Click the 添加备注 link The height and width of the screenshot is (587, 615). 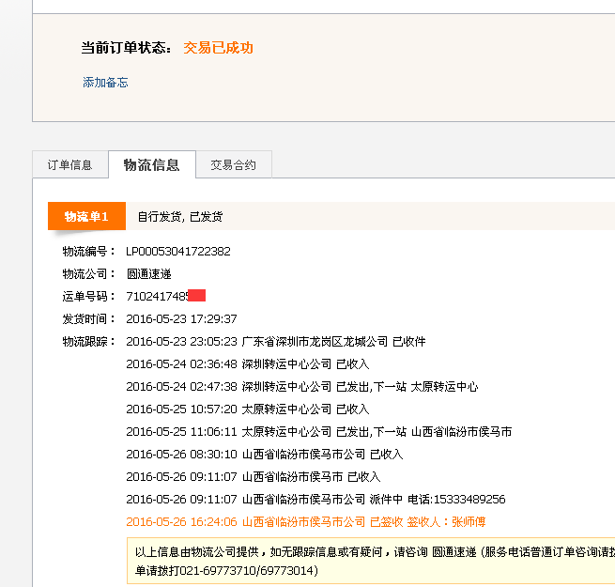(x=105, y=83)
